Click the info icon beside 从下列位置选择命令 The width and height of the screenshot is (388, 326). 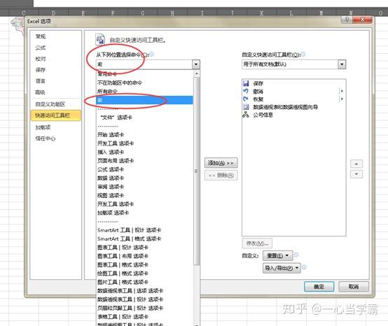(151, 54)
